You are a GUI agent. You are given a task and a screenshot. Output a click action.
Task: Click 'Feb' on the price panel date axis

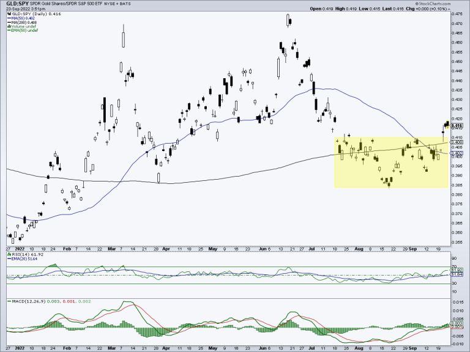click(67, 249)
